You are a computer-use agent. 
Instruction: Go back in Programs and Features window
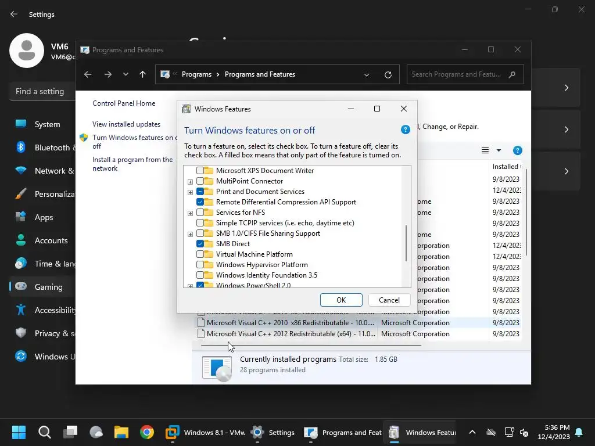click(x=88, y=74)
